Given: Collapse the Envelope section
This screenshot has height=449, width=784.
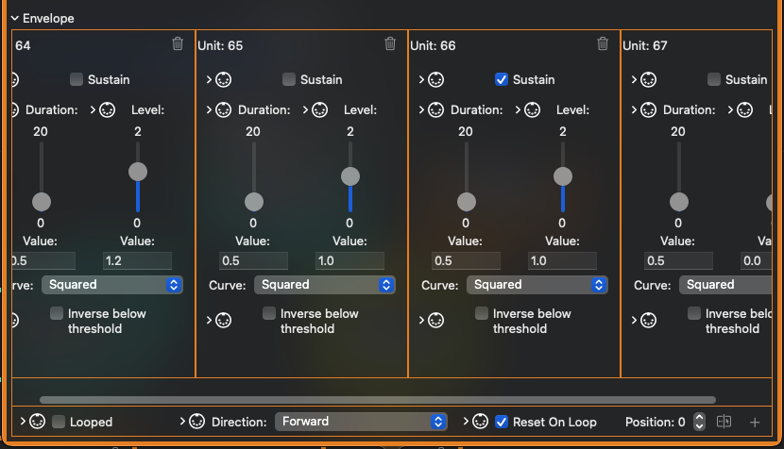Looking at the screenshot, I should click(x=15, y=18).
